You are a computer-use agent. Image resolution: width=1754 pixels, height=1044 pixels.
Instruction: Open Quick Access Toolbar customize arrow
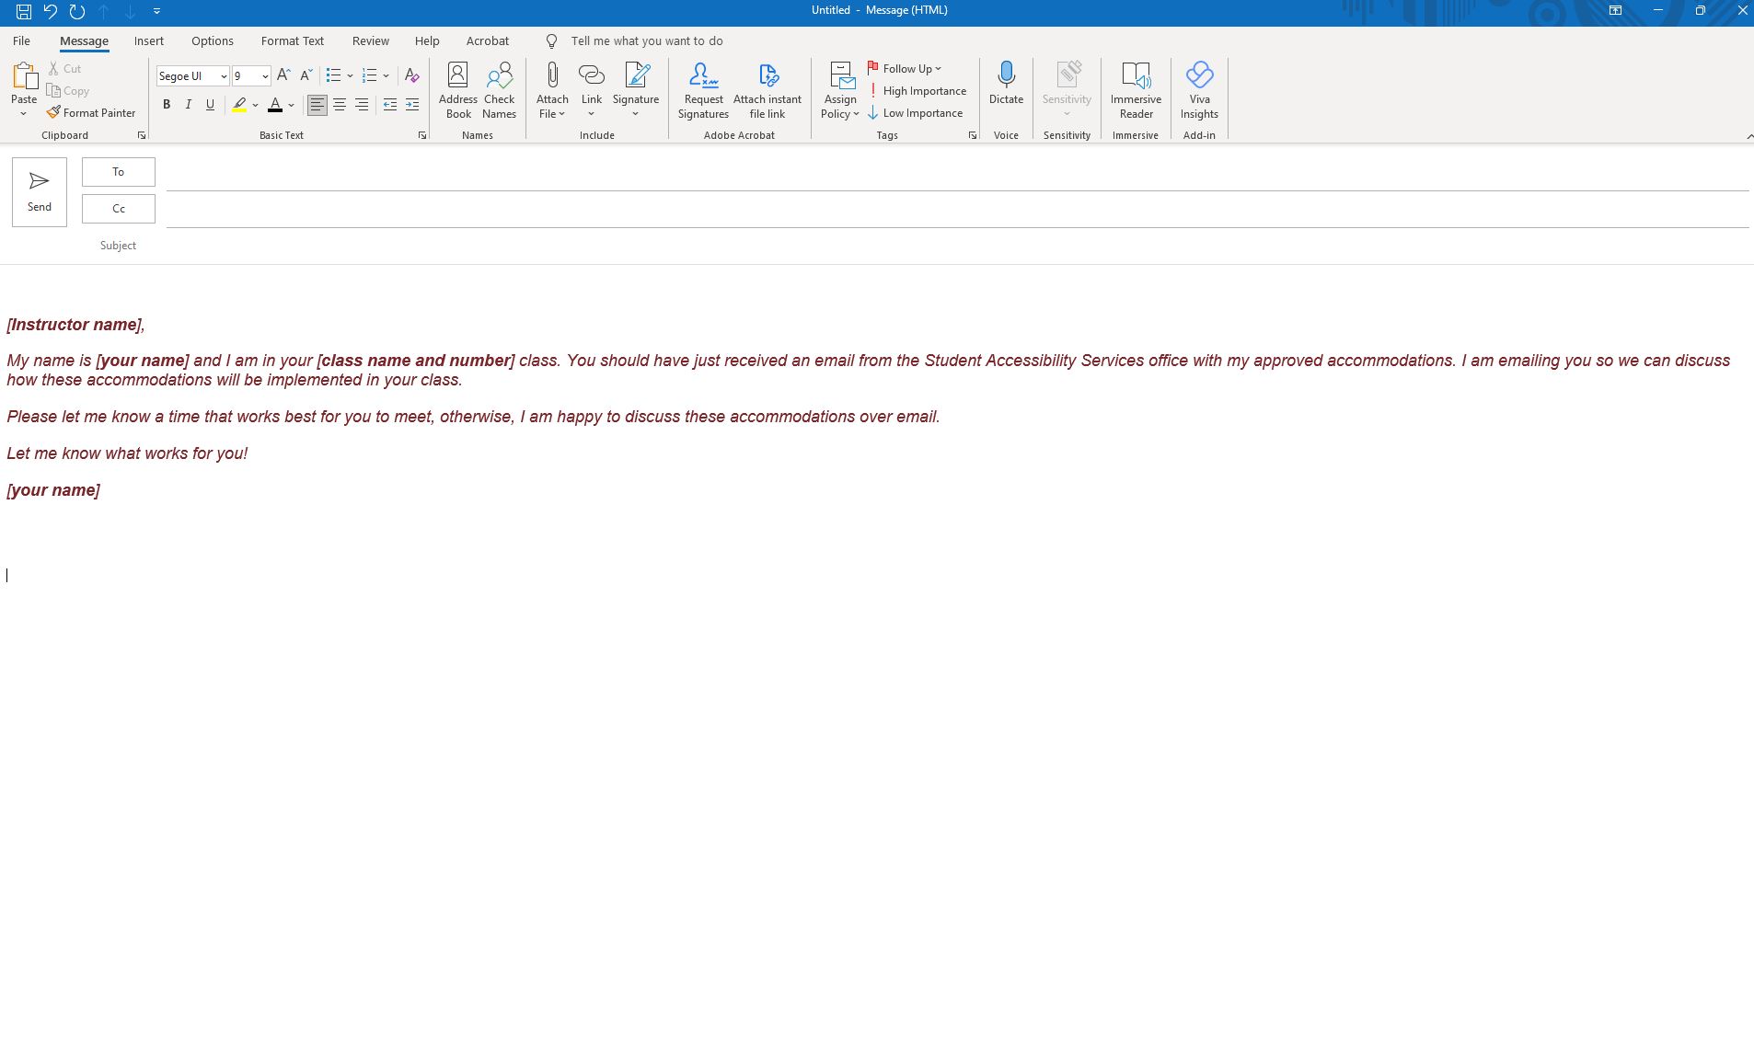pos(156,11)
